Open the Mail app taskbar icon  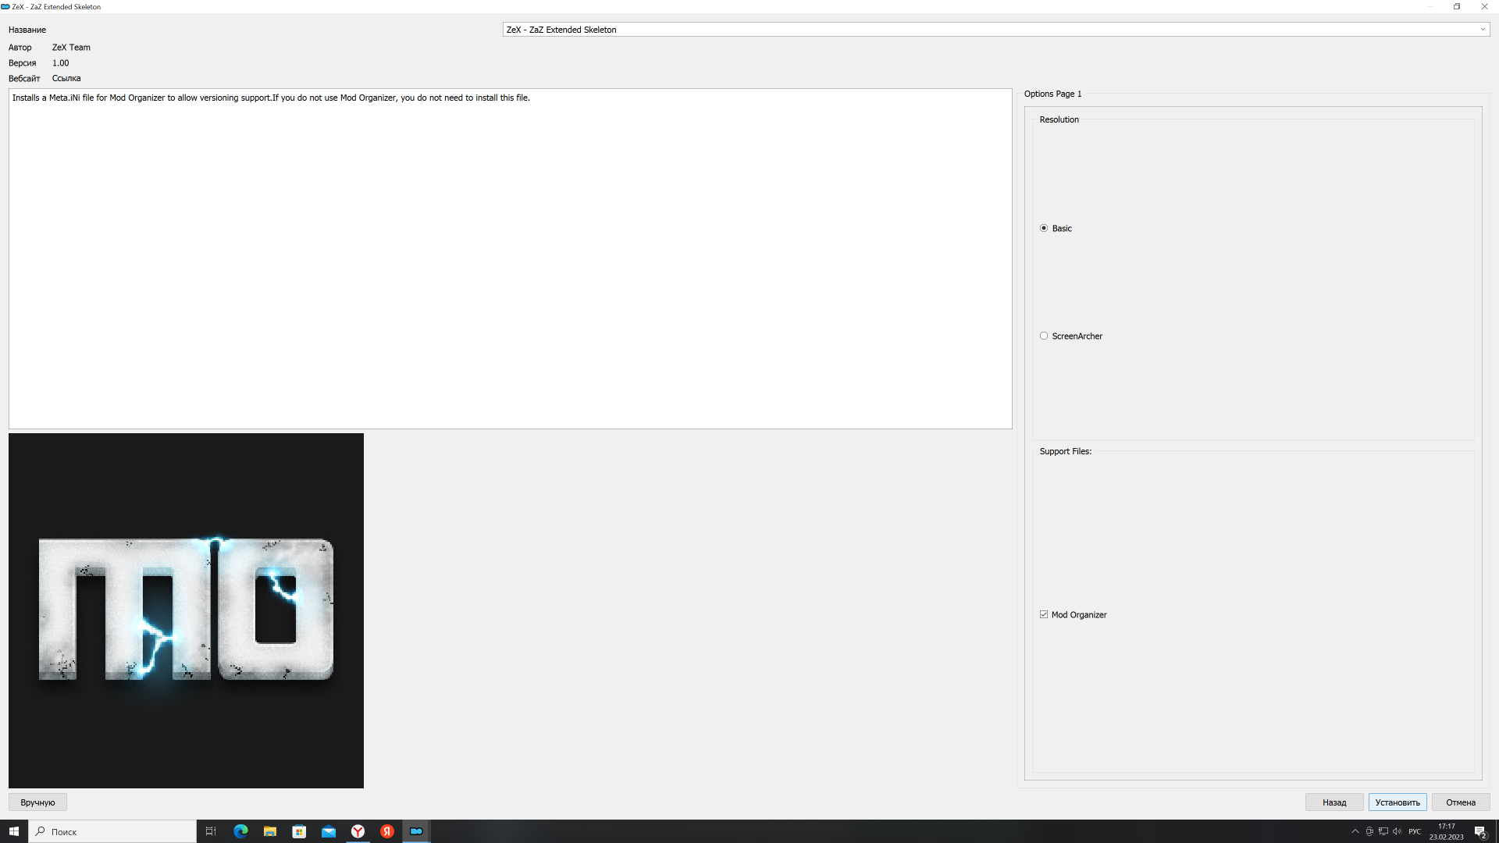(x=329, y=831)
